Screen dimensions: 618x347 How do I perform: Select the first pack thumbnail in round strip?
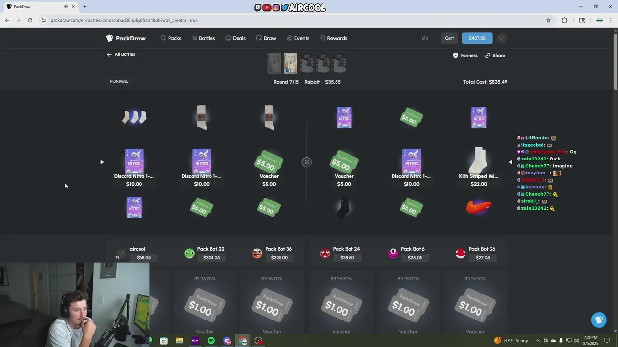274,63
